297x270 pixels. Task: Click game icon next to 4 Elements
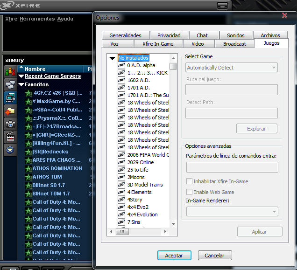pyautogui.click(x=121, y=192)
